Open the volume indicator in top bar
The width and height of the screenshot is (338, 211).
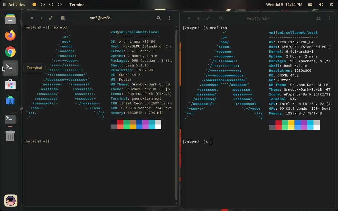[321, 4]
